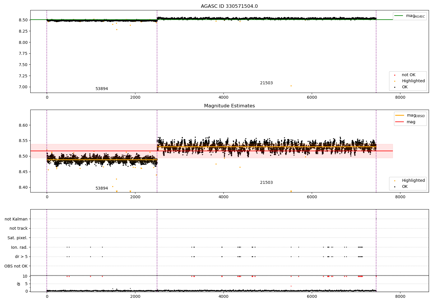Select the 'not OK' legend entry
The width and height of the screenshot is (433, 303).
(408, 75)
